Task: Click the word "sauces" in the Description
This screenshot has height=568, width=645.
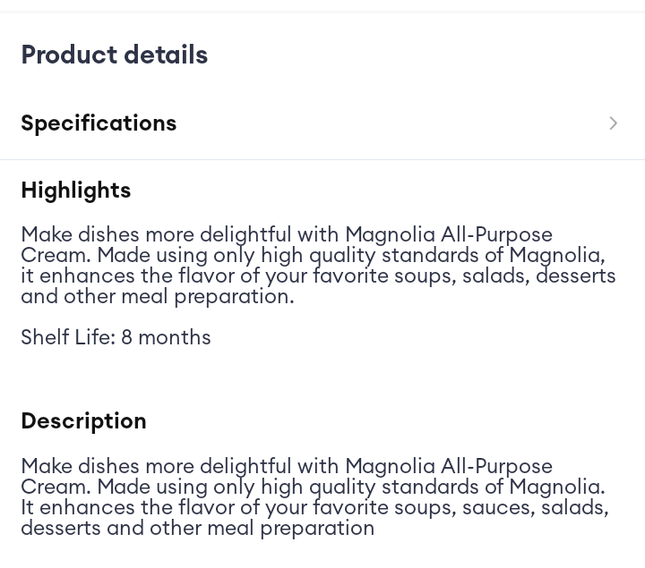Action: tap(489, 508)
